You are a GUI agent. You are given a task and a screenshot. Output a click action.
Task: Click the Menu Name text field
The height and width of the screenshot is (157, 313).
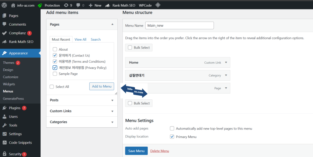179,26
